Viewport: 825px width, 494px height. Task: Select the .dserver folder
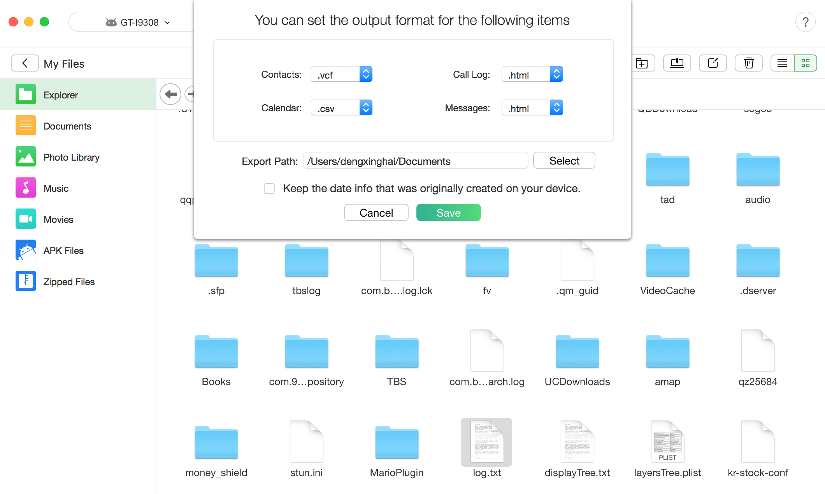tap(758, 261)
